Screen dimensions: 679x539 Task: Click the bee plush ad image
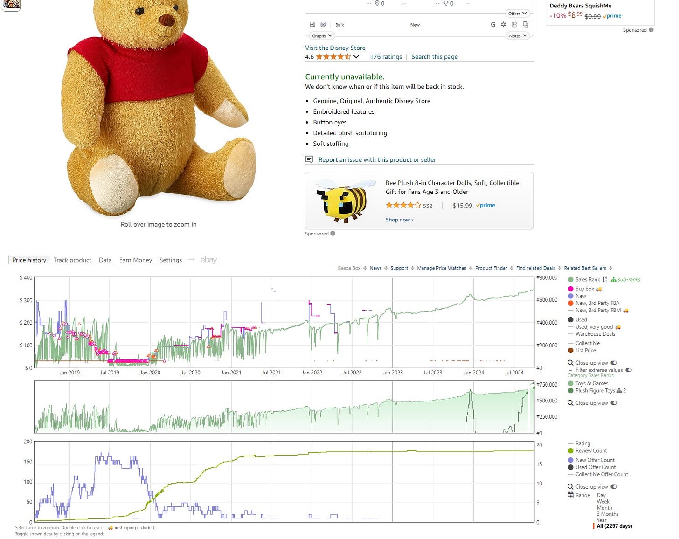click(x=346, y=200)
